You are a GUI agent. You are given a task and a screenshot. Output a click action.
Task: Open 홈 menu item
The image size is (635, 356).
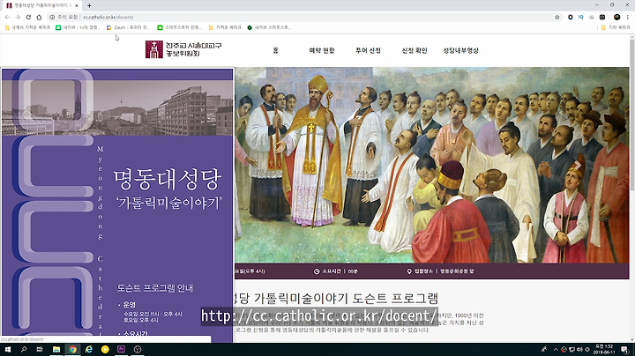(275, 50)
